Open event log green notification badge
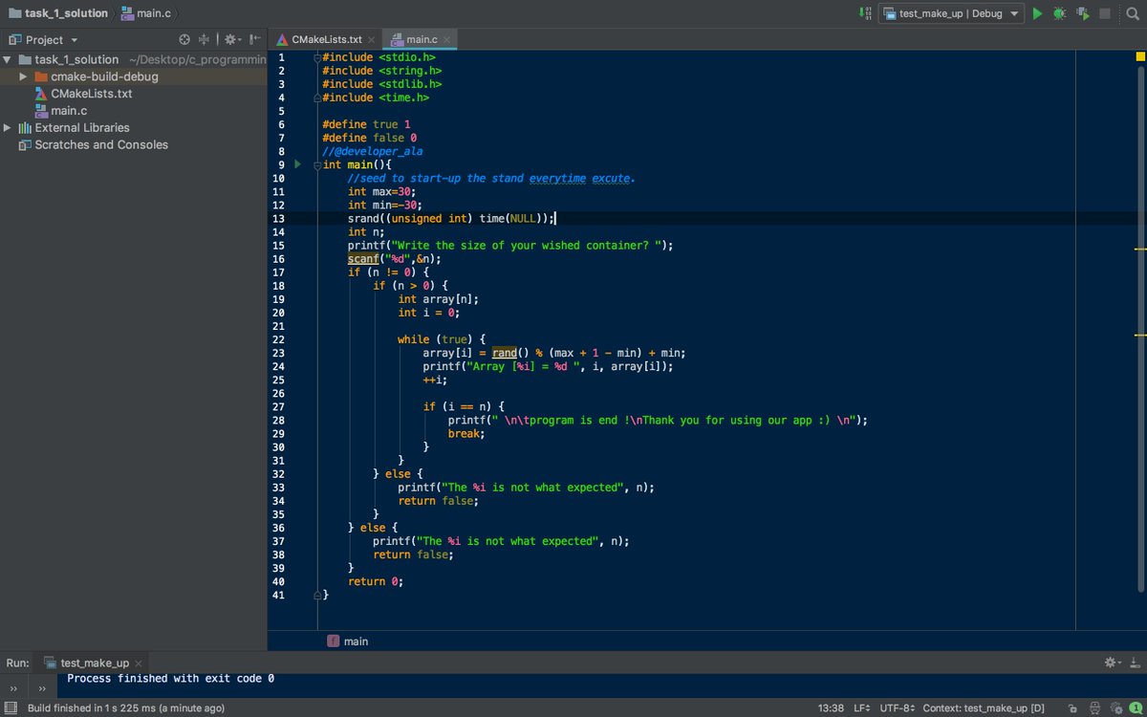This screenshot has width=1147, height=717. [x=1135, y=708]
